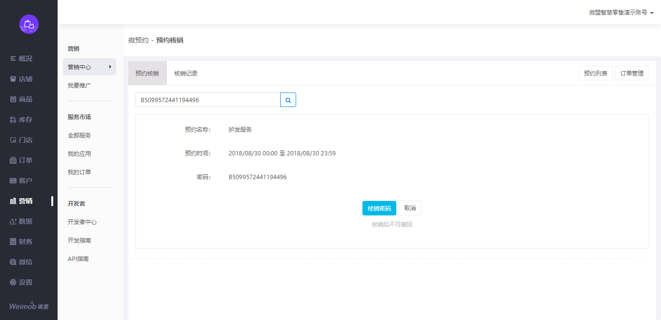The image size is (661, 320).
Task: Open the 预约列表 button
Action: point(596,73)
